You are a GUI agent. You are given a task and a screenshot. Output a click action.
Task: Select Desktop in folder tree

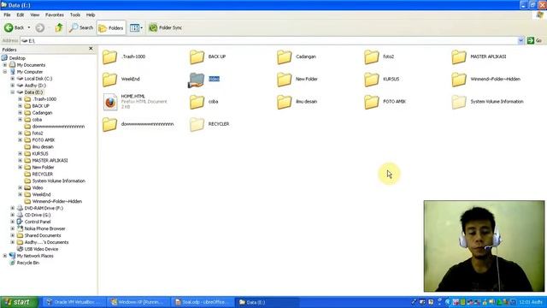tap(17, 58)
